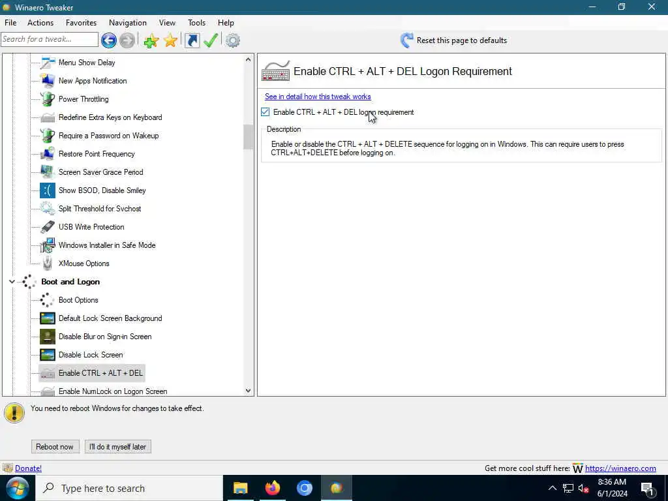Click the Show BSOD sad-face icon
Image resolution: width=668 pixels, height=501 pixels.
click(x=47, y=190)
